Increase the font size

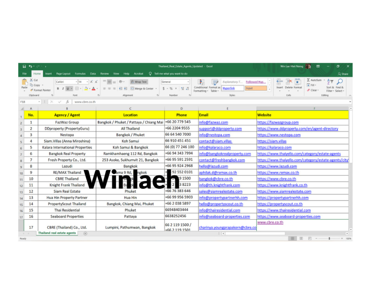pos(92,81)
